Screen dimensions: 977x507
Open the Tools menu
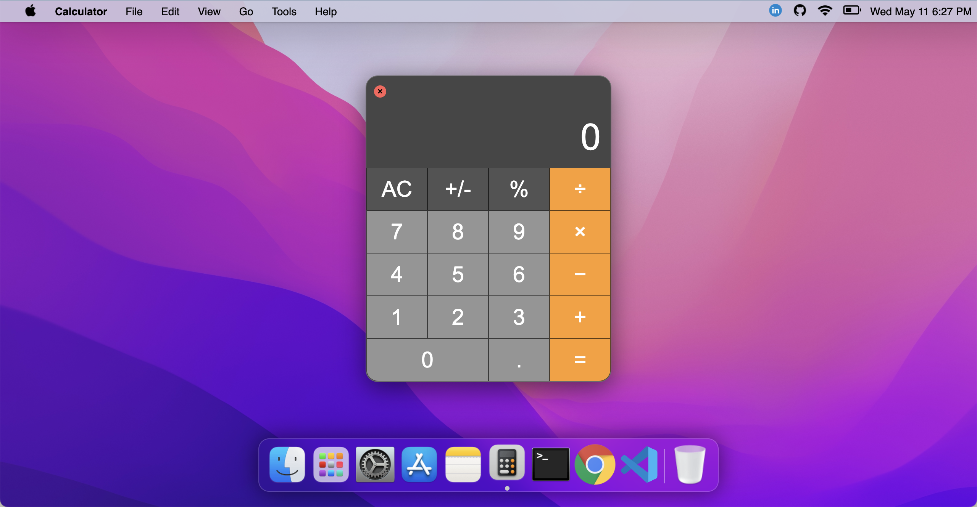[284, 11]
